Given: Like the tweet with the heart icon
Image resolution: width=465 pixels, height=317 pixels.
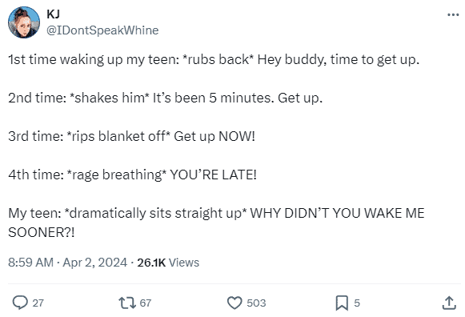Looking at the screenshot, I should point(235,303).
